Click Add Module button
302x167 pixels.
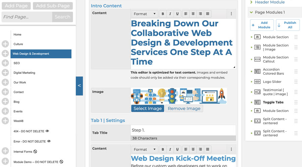(x=262, y=25)
